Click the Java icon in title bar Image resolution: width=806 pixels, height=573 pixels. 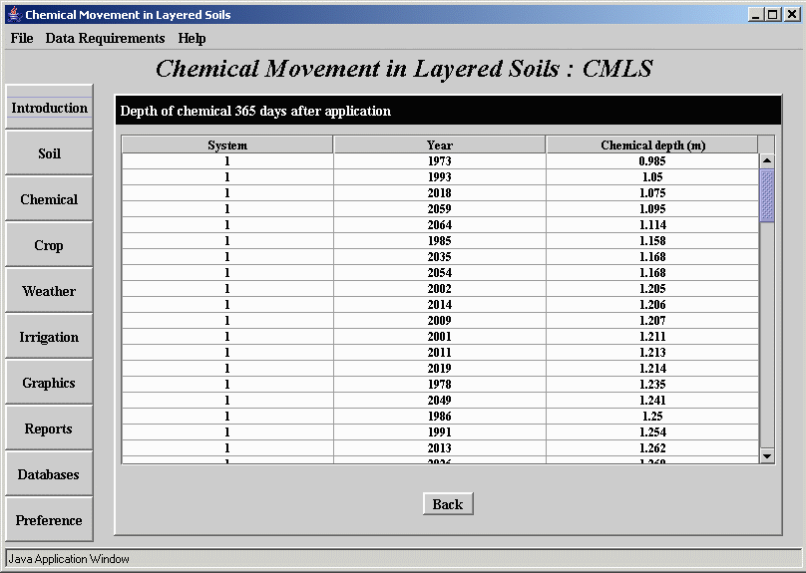pyautogui.click(x=15, y=14)
